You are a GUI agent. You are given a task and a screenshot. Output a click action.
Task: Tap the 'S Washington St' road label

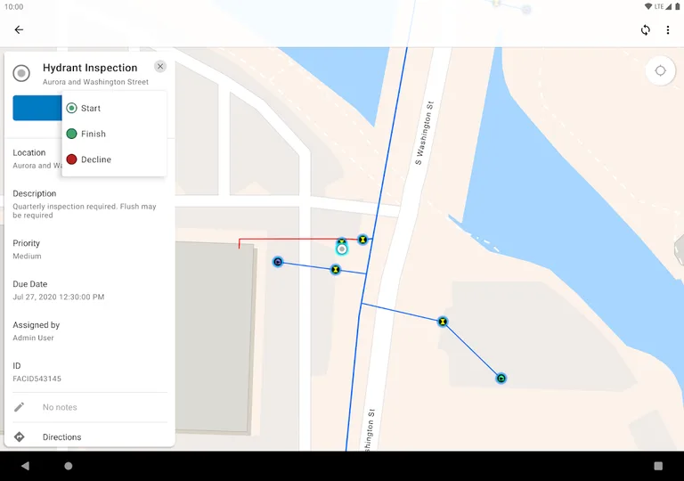(425, 133)
